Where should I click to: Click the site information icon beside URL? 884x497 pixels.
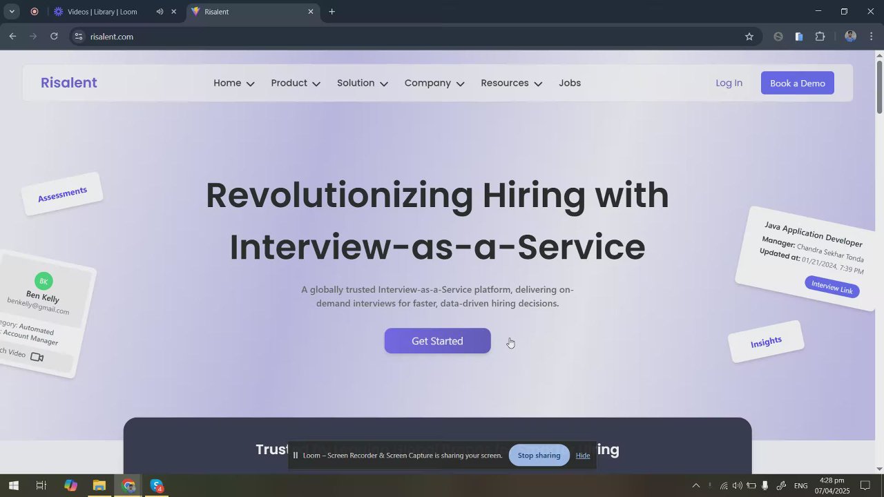[x=79, y=37]
